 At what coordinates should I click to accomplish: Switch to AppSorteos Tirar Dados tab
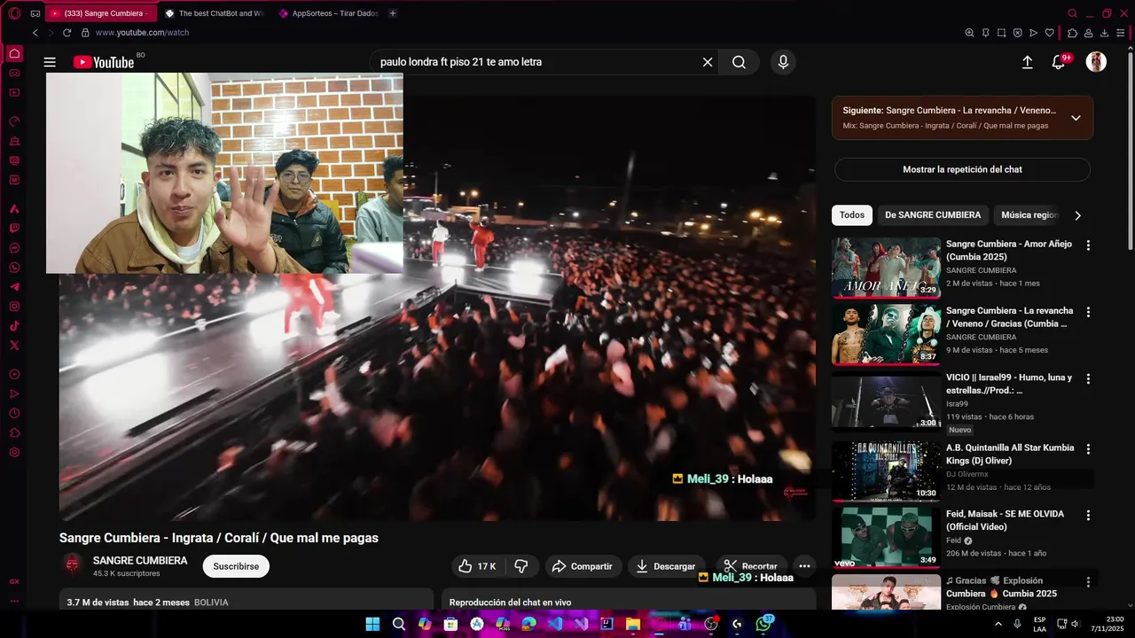point(328,13)
